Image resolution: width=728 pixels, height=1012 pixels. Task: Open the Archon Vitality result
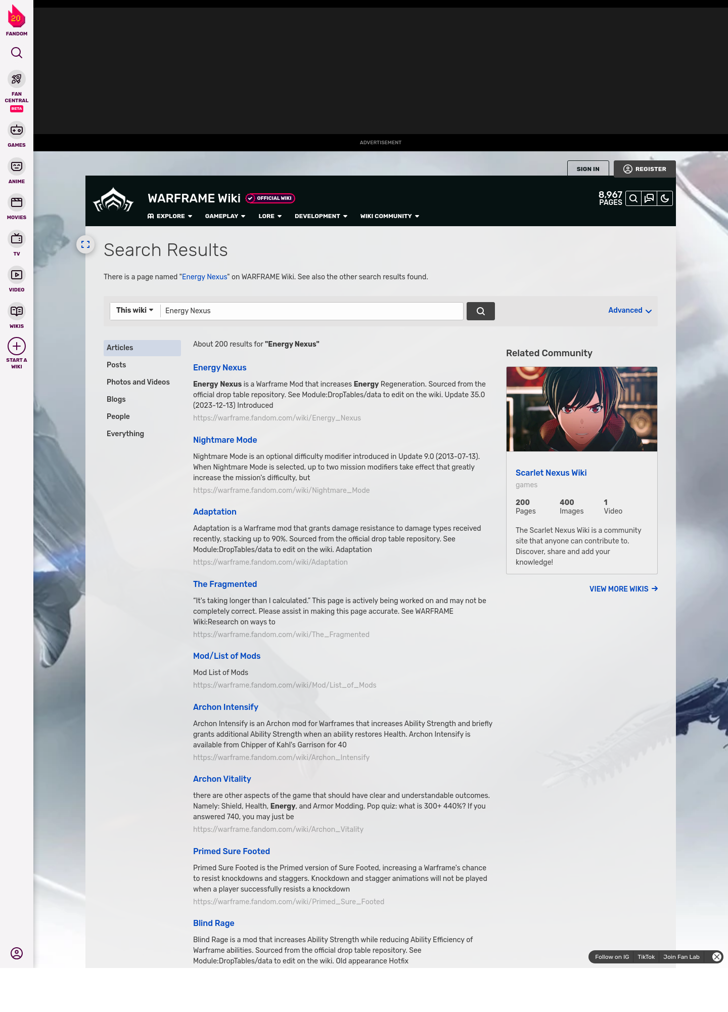222,779
